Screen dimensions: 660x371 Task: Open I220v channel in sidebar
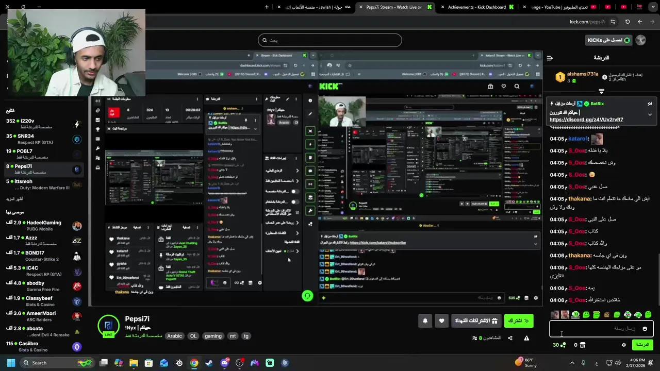click(43, 124)
